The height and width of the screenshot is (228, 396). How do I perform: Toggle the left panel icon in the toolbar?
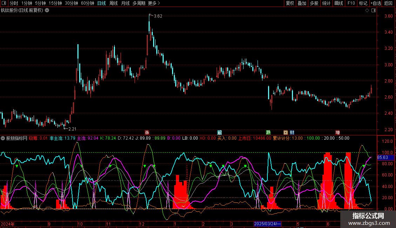click(x=4, y=3)
